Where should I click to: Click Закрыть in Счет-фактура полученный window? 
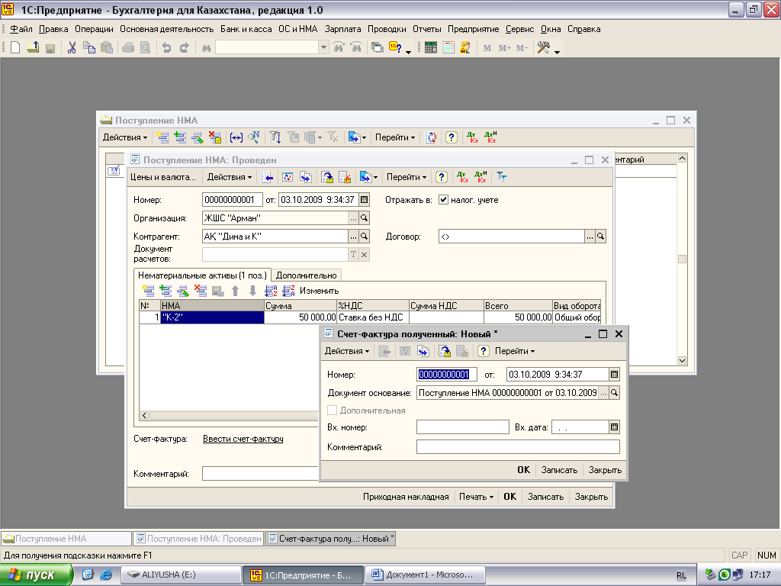[x=605, y=470]
